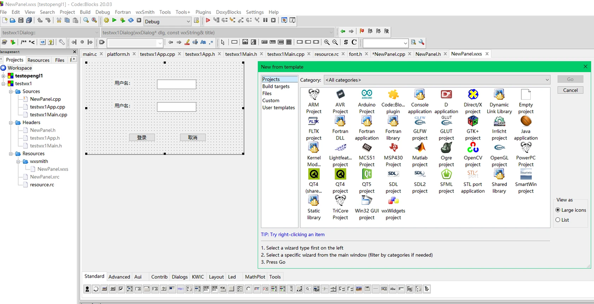Open the Category dropdown

click(437, 80)
